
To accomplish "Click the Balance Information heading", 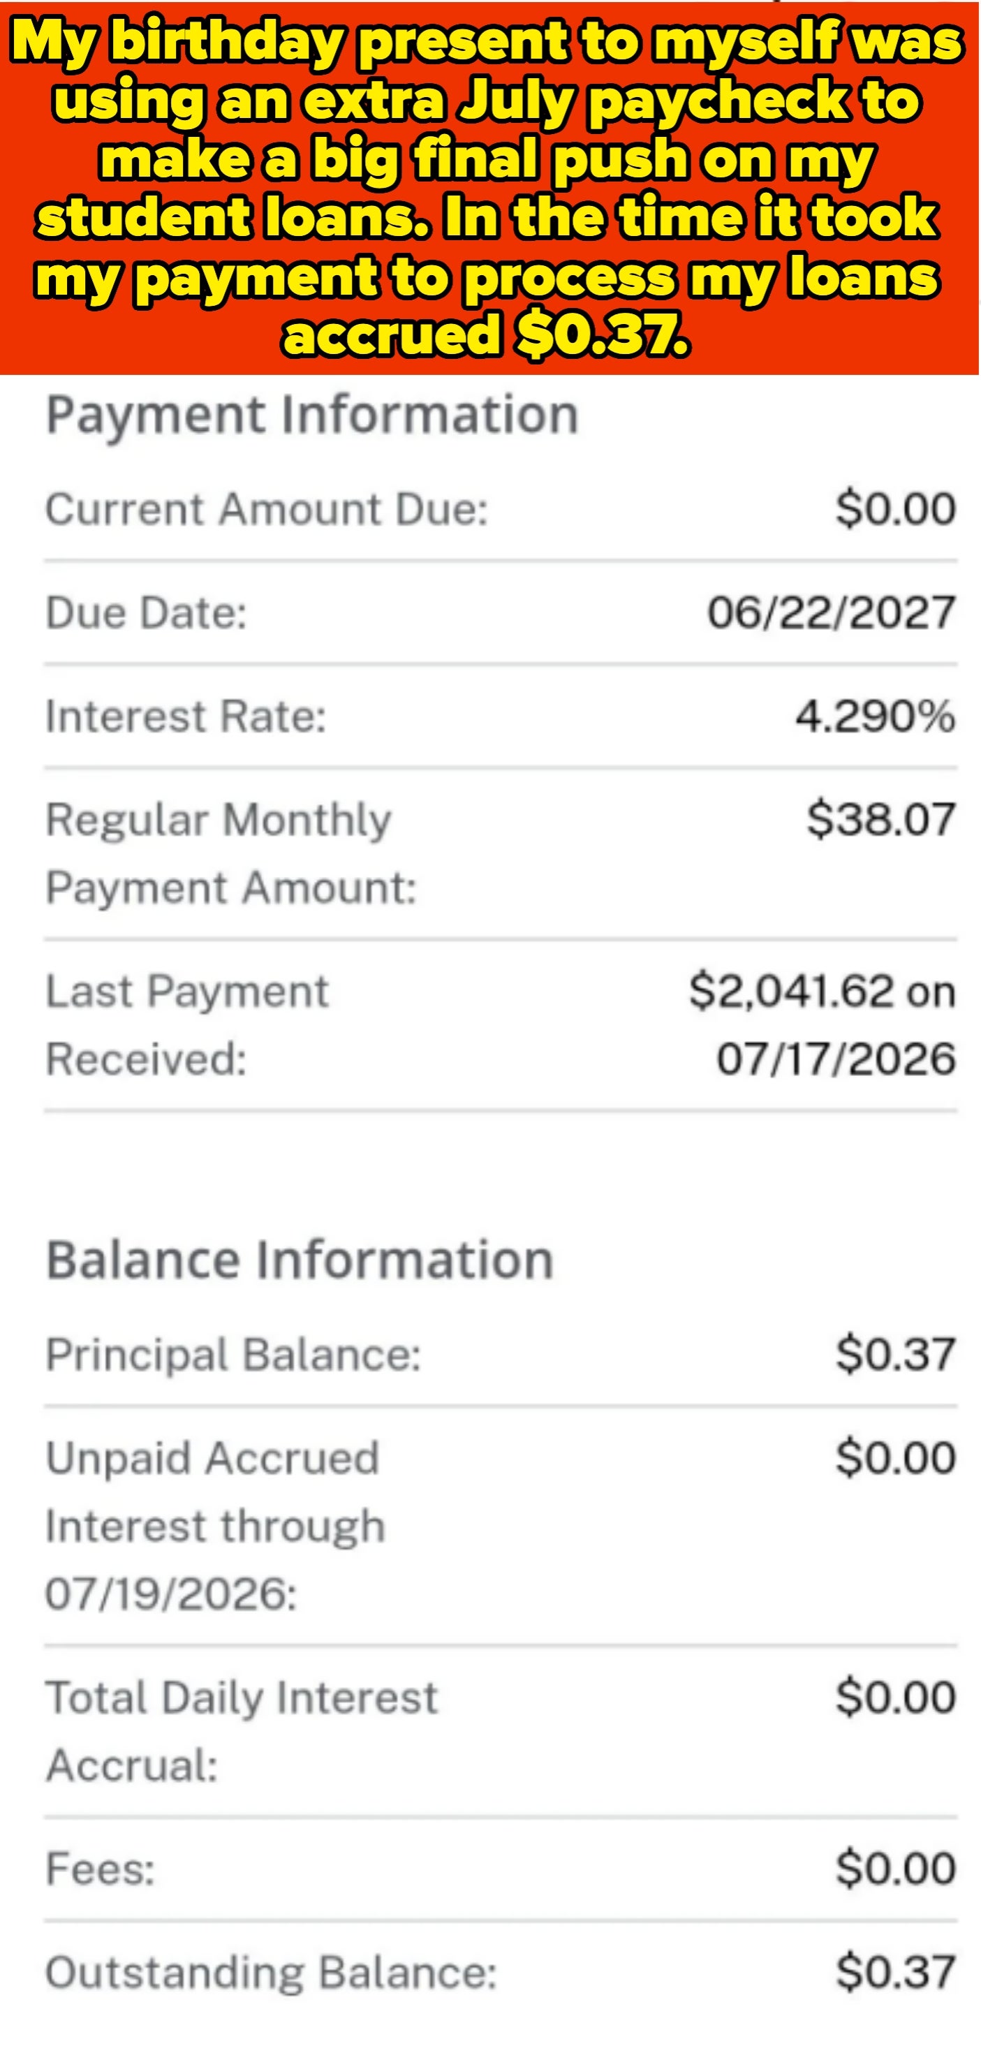I will coord(300,1260).
